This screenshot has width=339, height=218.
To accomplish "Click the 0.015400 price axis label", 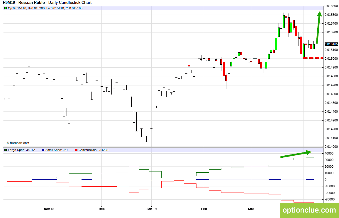I will click(x=331, y=23).
